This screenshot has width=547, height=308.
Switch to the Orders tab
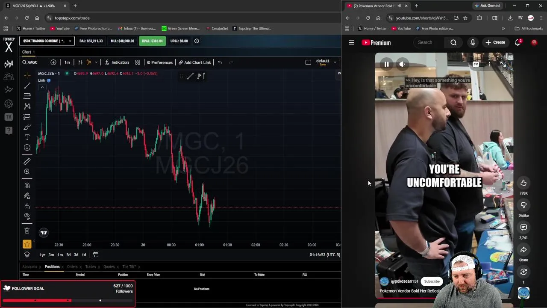[72, 267]
